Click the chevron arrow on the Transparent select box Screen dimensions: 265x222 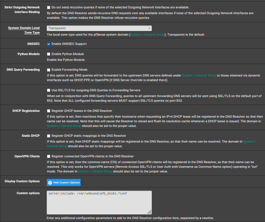coord(149,28)
